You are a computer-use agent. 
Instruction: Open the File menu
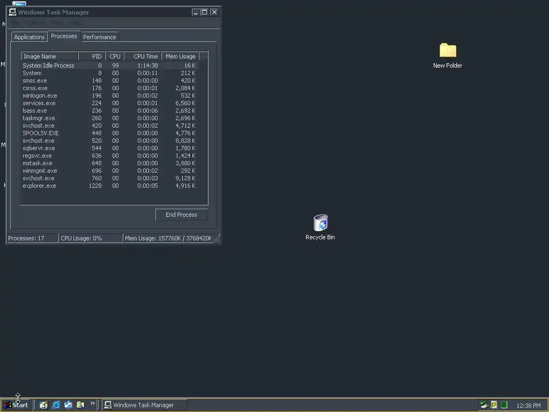pyautogui.click(x=14, y=23)
